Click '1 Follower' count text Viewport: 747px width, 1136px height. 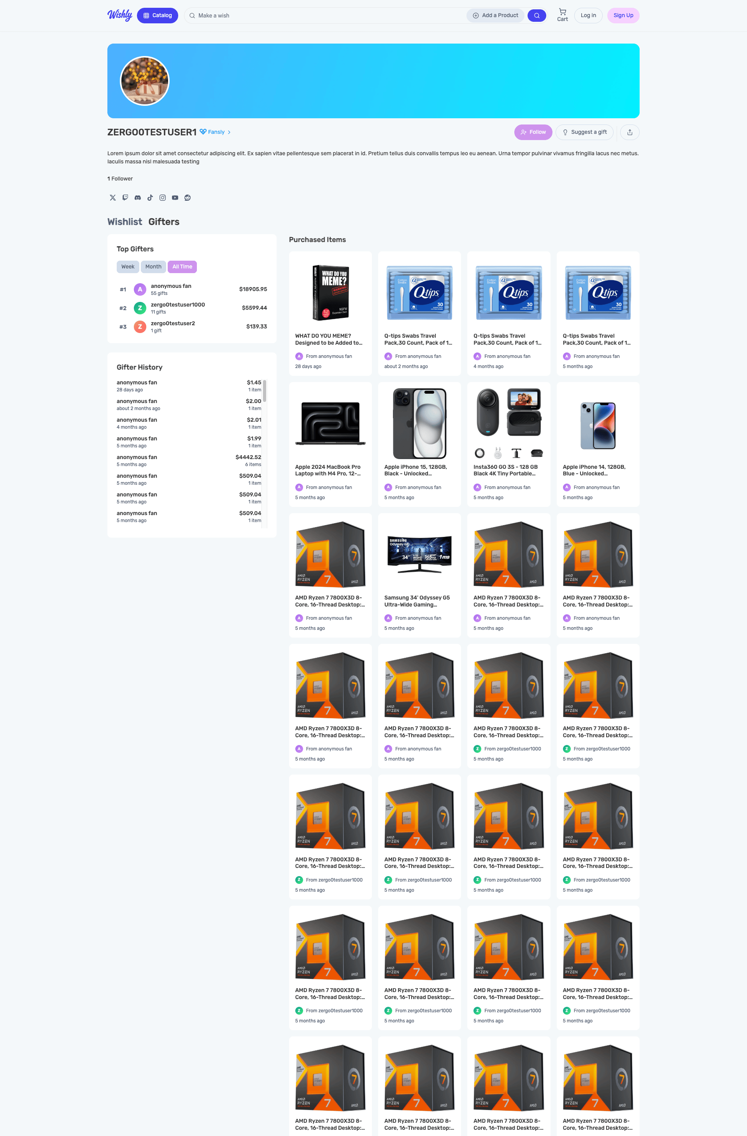(x=120, y=179)
